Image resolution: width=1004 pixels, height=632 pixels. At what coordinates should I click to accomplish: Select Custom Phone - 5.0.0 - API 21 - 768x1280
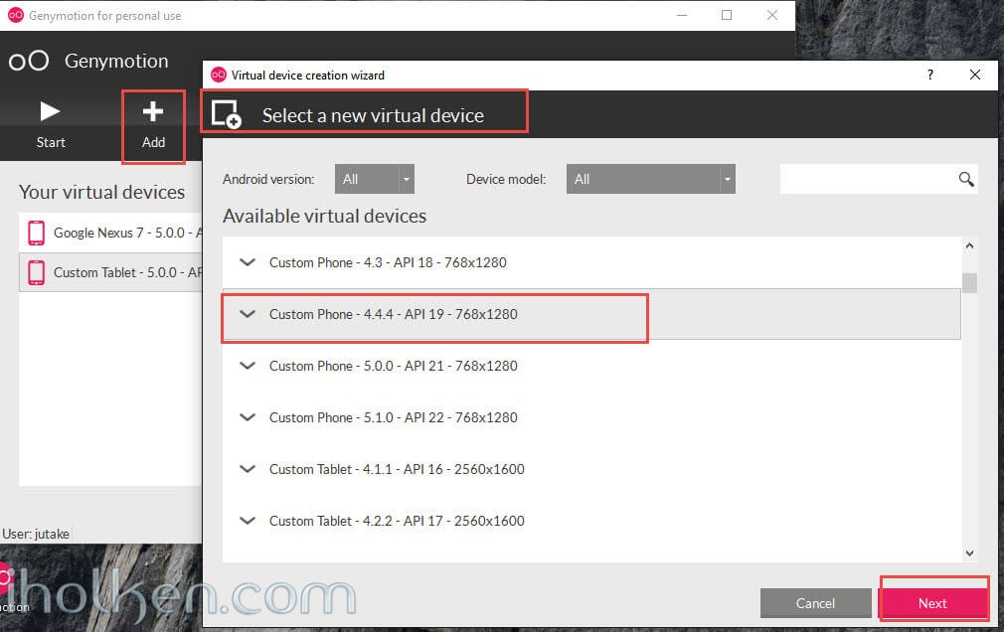click(591, 367)
